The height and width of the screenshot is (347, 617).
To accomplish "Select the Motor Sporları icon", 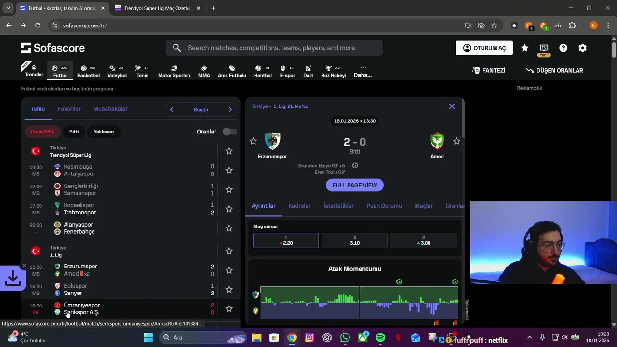I will coord(174,71).
